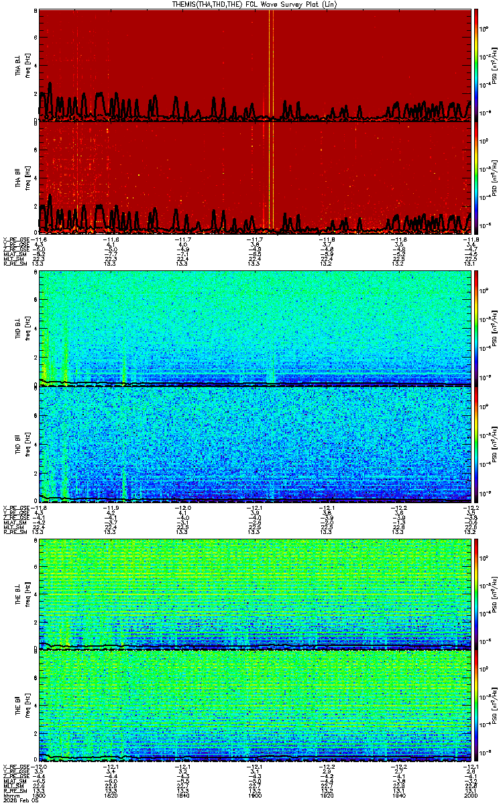Screen dimensions: 503x805
Task: Click the THD B∥ spectrogram panel
Action: (256, 444)
